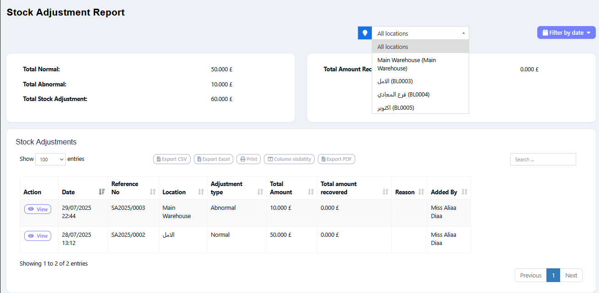View adjustment SA2025/0002 details
The image size is (599, 293).
37,236
